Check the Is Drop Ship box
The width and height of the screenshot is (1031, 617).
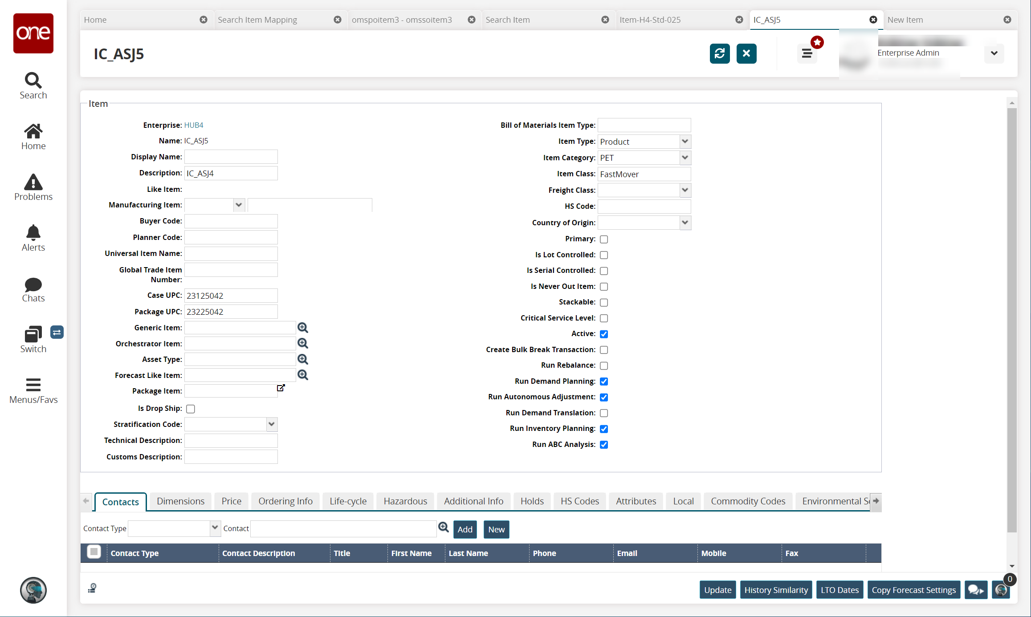191,409
